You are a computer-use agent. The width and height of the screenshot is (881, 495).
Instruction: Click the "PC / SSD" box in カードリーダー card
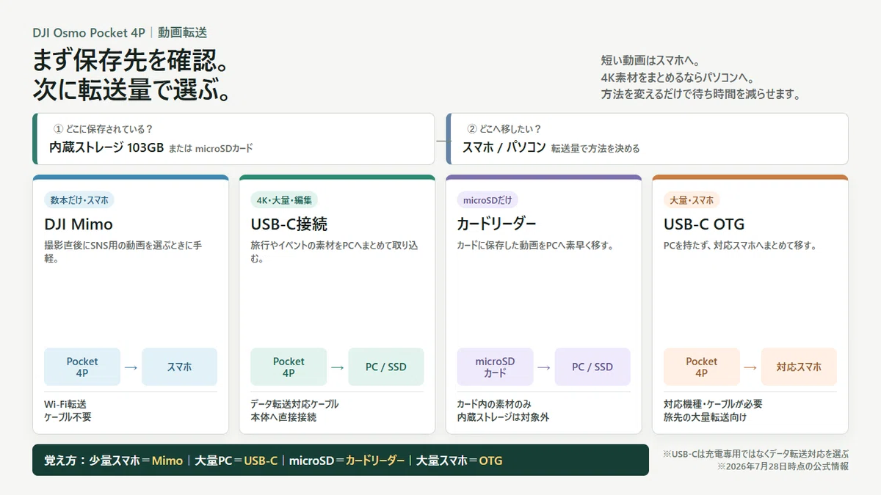coord(592,367)
